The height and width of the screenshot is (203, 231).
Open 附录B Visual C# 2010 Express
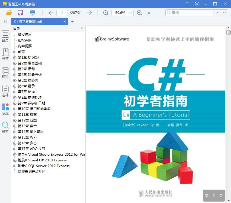(42, 160)
